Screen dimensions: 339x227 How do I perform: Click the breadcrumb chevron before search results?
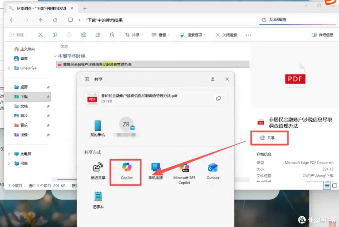[x=79, y=20]
